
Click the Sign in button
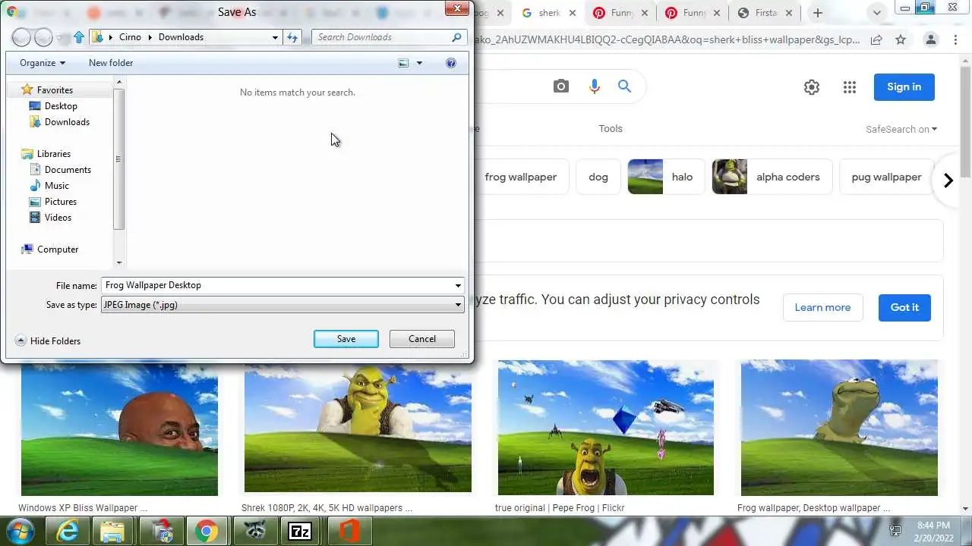point(904,86)
